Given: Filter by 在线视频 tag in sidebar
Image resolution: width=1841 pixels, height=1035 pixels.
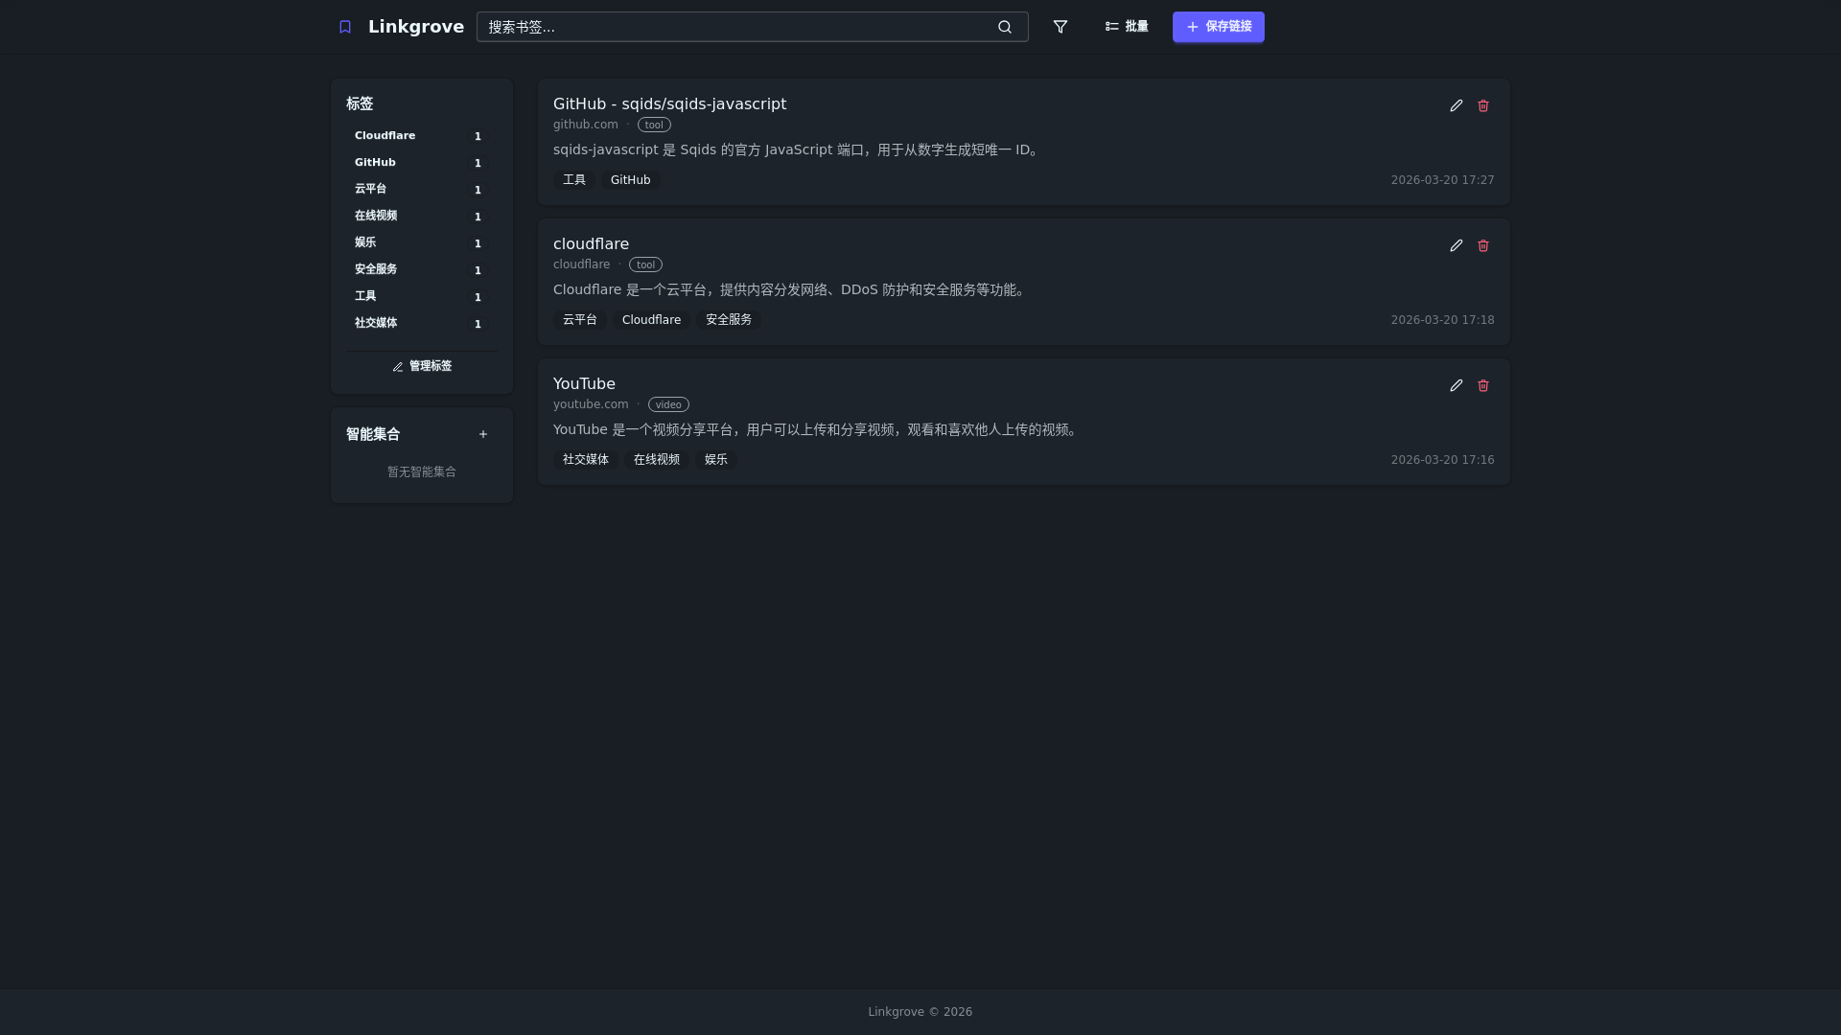Looking at the screenshot, I should pyautogui.click(x=422, y=217).
